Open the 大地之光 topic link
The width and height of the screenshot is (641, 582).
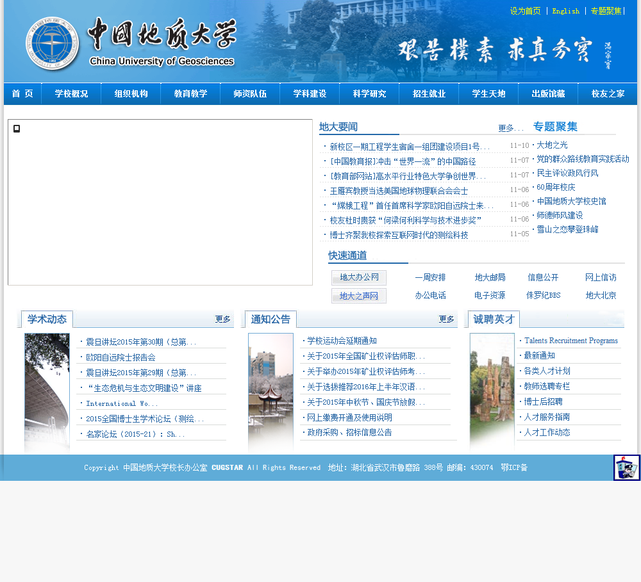click(x=552, y=145)
